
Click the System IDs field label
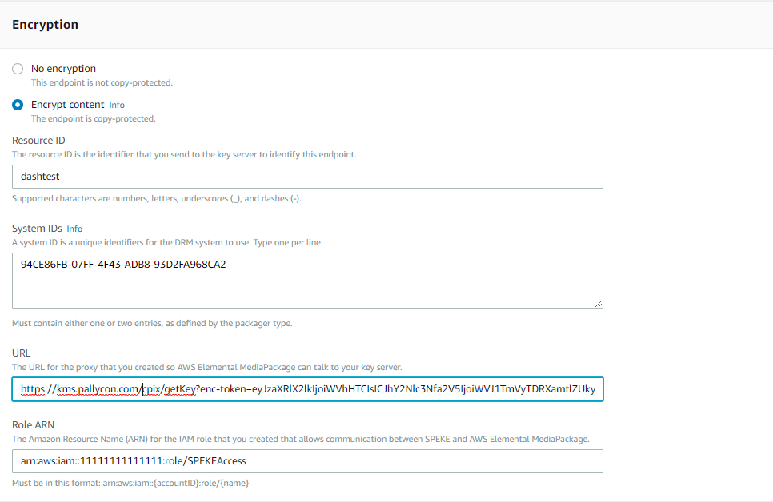[37, 229]
